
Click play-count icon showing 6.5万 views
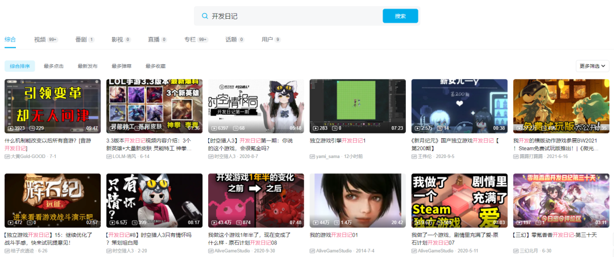tap(112, 222)
